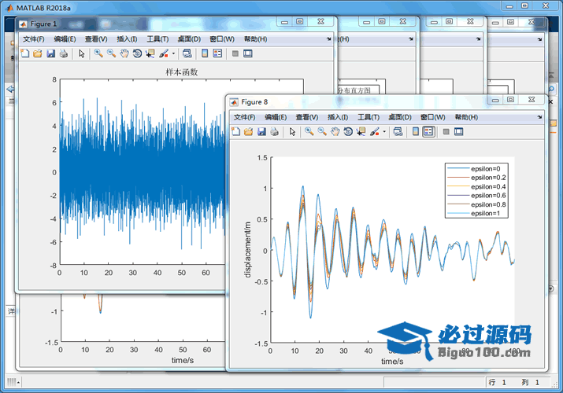Select Pan hand tool in Figure 1
The height and width of the screenshot is (393, 563).
click(124, 53)
